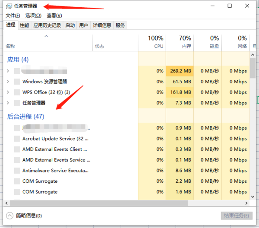Switch to the 启动 tab

(69, 25)
